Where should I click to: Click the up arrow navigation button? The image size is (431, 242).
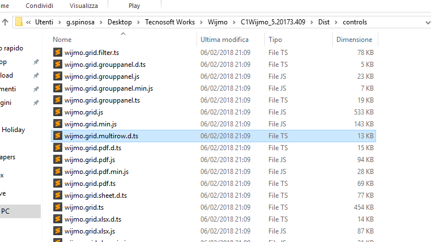[5, 22]
